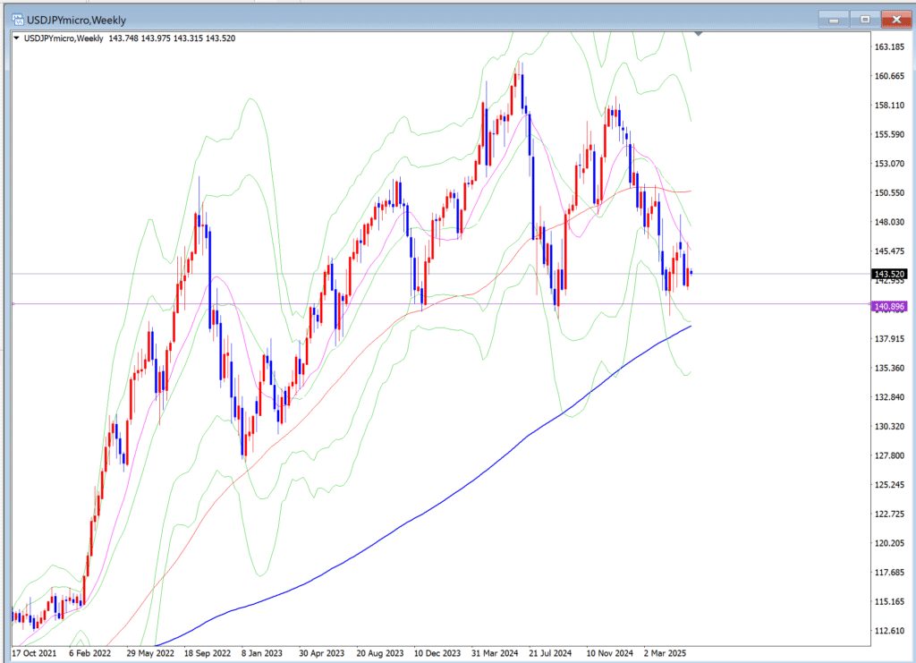Open the small triangle dropdown beside the chart symbol label
916x663 pixels.
[x=17, y=38]
